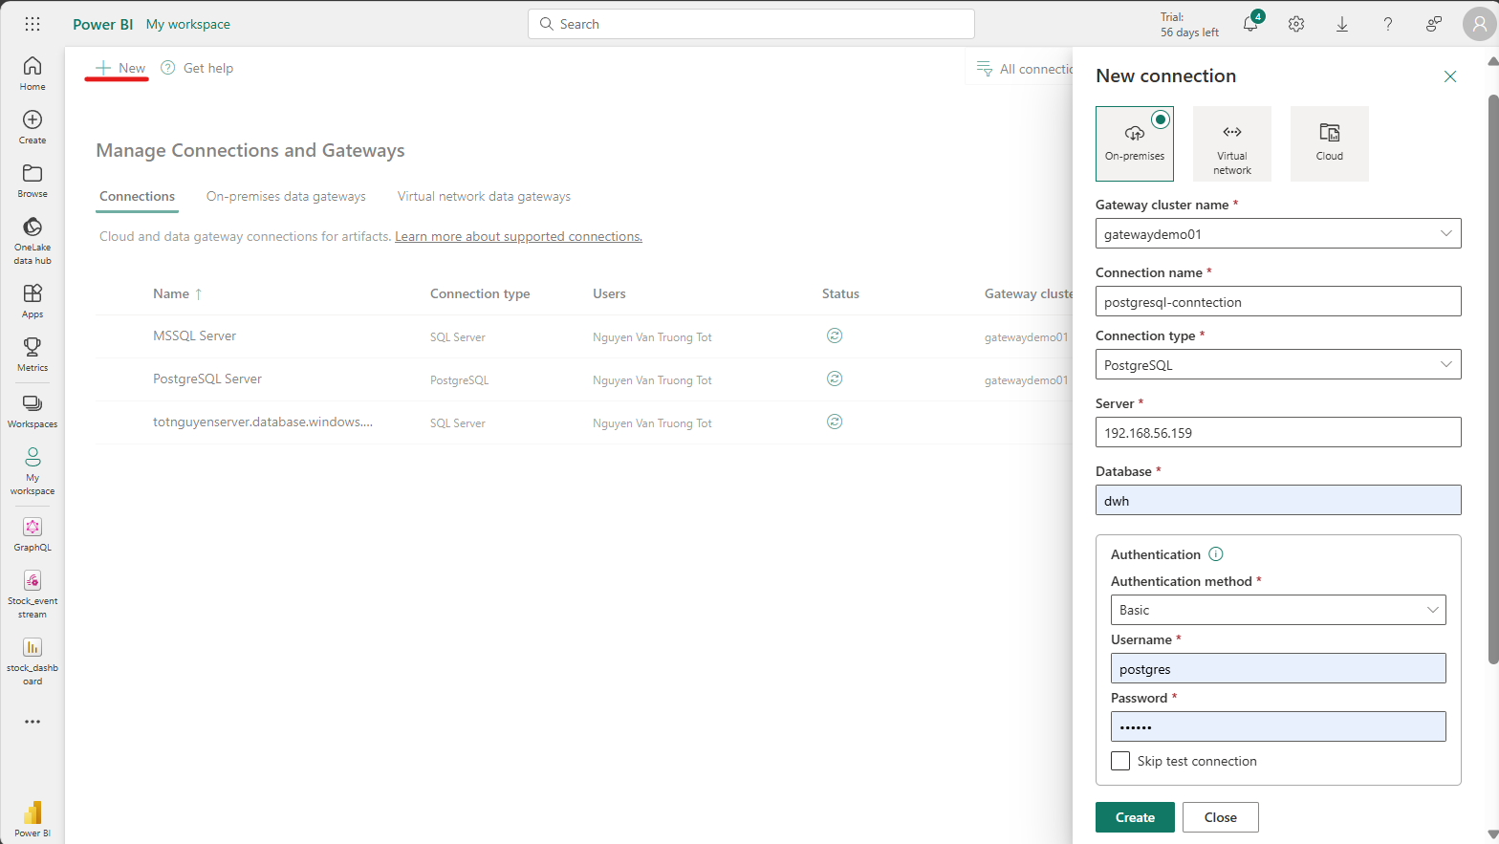
Task: Refresh status icon for totnguyenserver row
Action: pyautogui.click(x=835, y=422)
